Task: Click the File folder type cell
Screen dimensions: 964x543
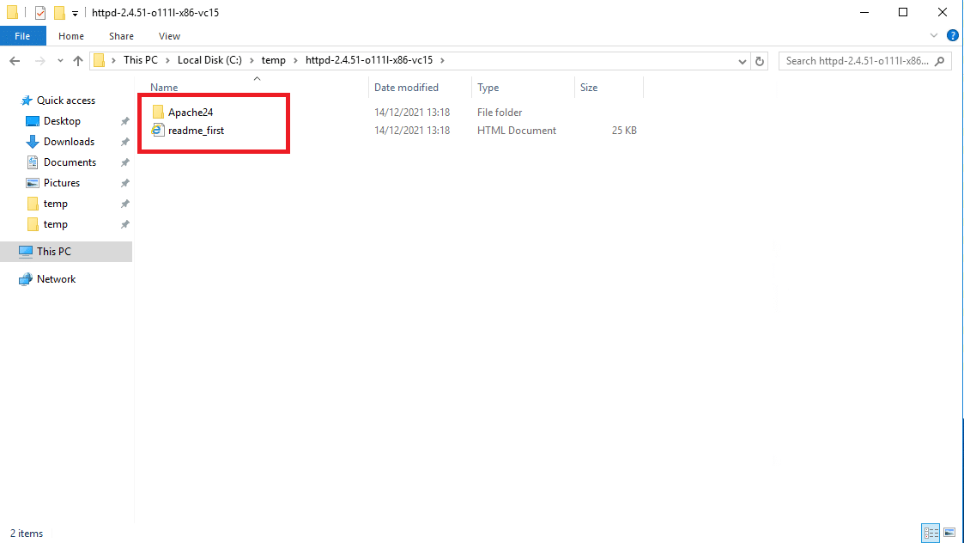Action: click(500, 113)
